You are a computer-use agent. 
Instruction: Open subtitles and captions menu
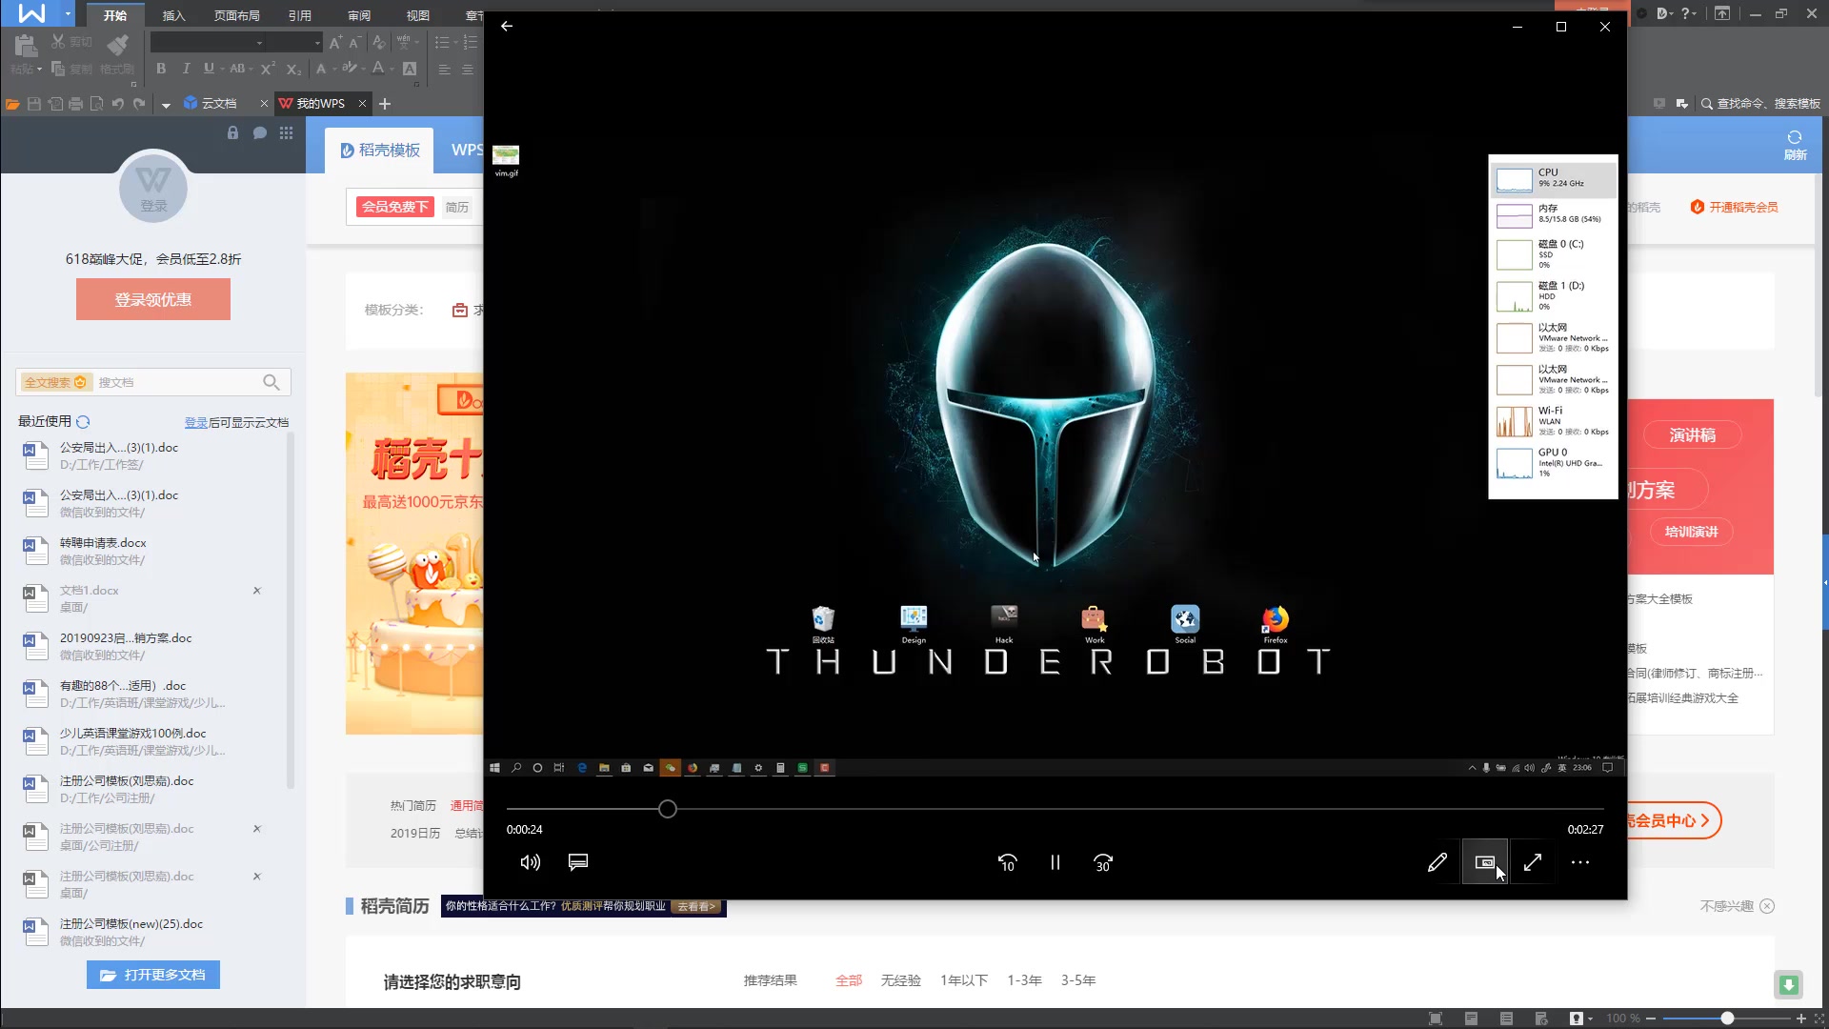pyautogui.click(x=578, y=862)
